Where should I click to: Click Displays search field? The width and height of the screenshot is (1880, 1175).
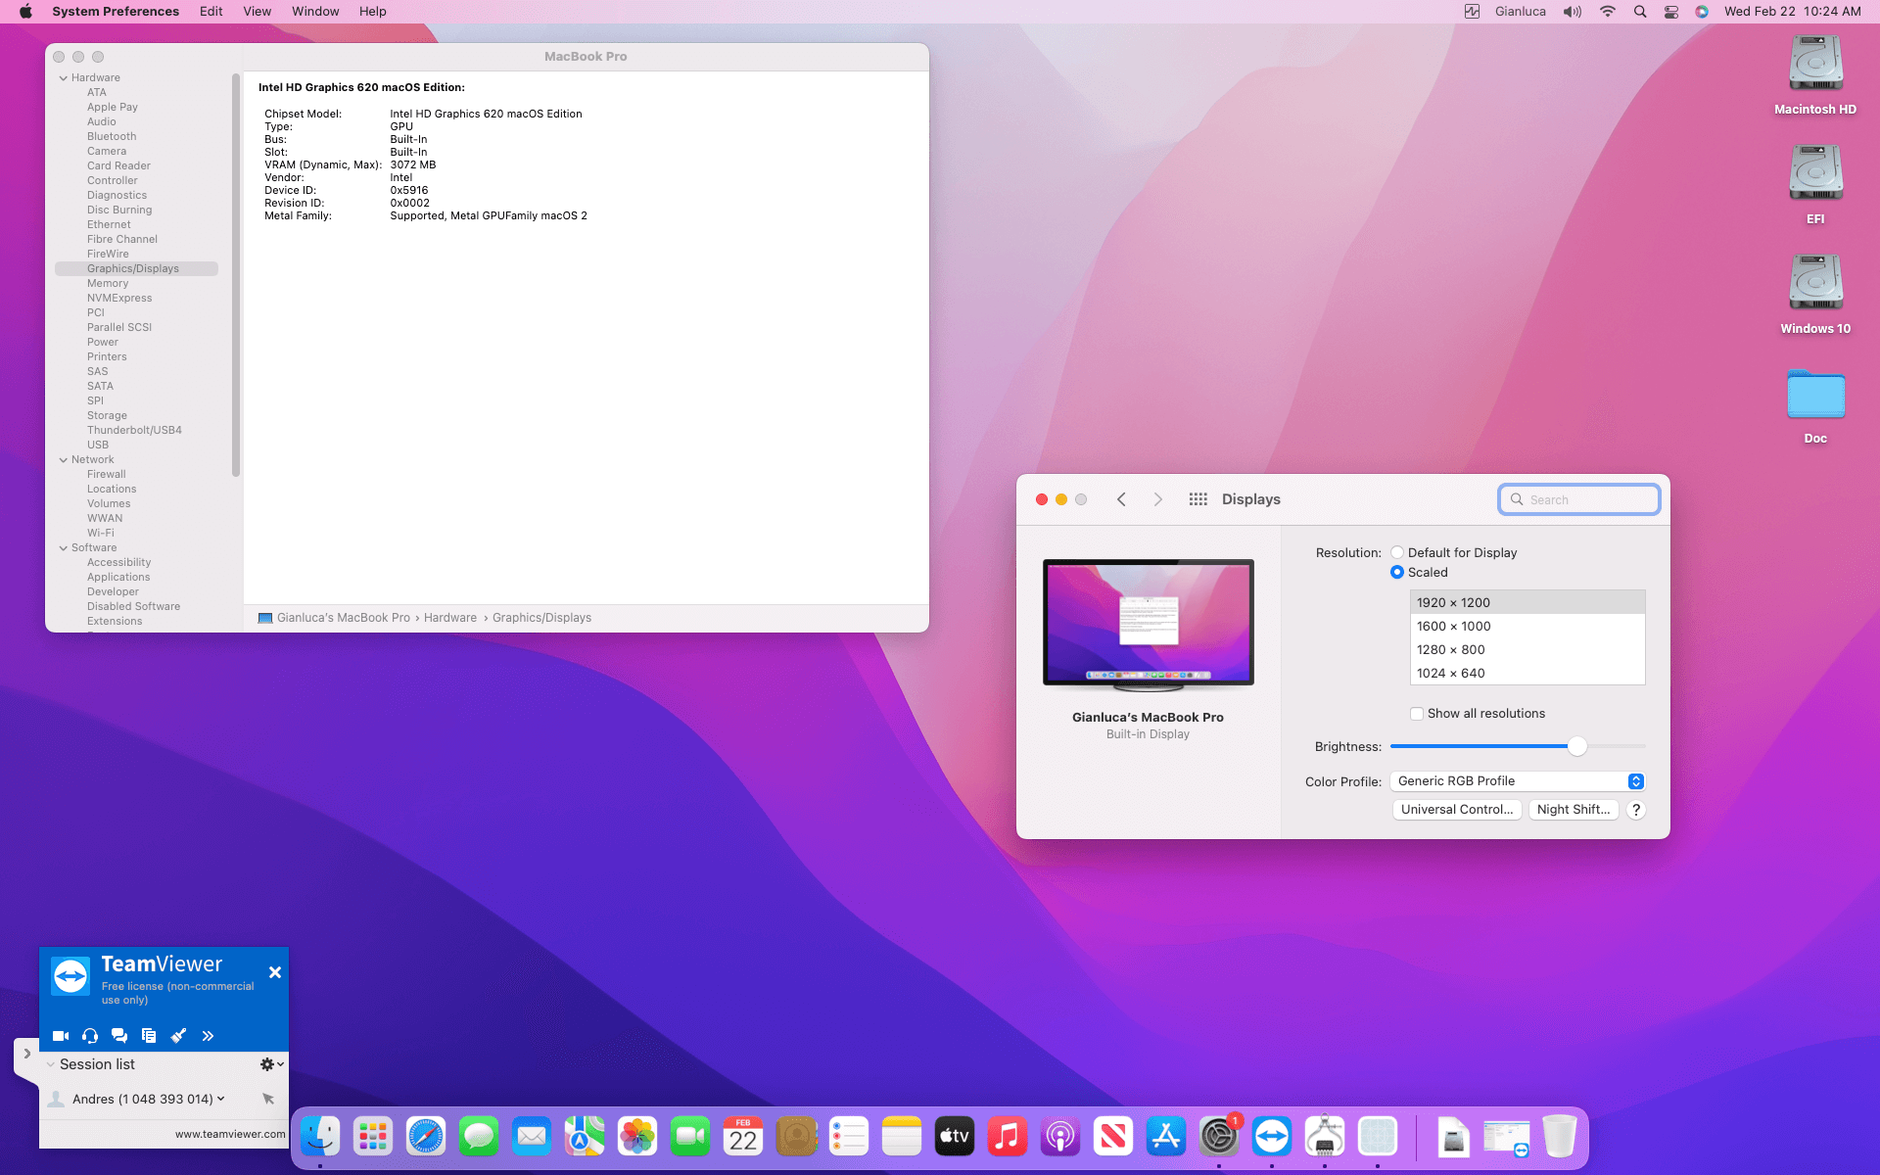1578,499
